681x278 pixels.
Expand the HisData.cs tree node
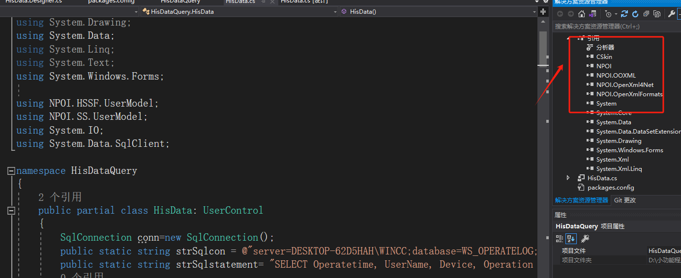tap(569, 178)
